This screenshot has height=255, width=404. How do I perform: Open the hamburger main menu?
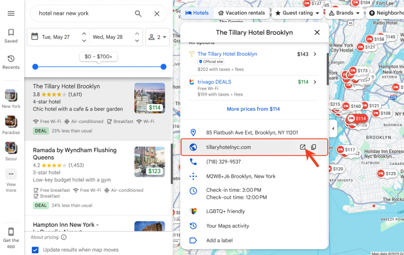point(11,13)
